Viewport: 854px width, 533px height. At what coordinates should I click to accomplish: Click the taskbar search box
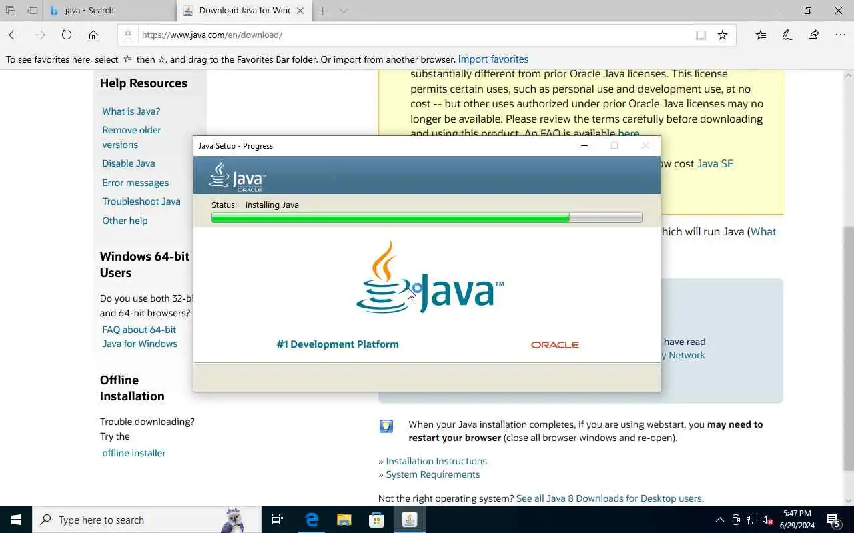[147, 520]
